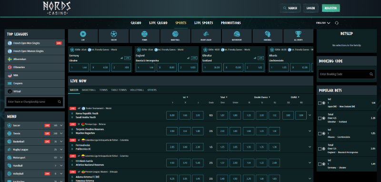
Task: Open the Live sports category icon
Action: pyautogui.click(x=83, y=34)
